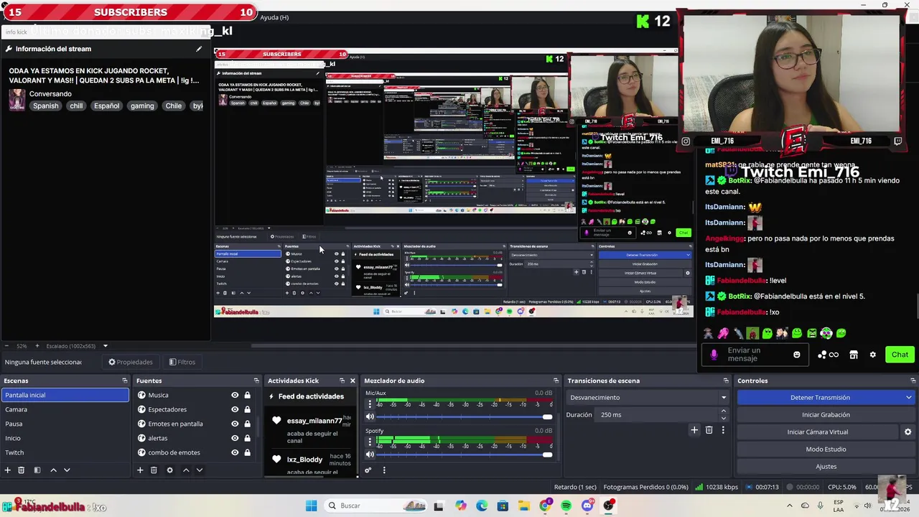This screenshot has height=517, width=919.
Task: Mute the Spotify audio channel
Action: point(370,454)
